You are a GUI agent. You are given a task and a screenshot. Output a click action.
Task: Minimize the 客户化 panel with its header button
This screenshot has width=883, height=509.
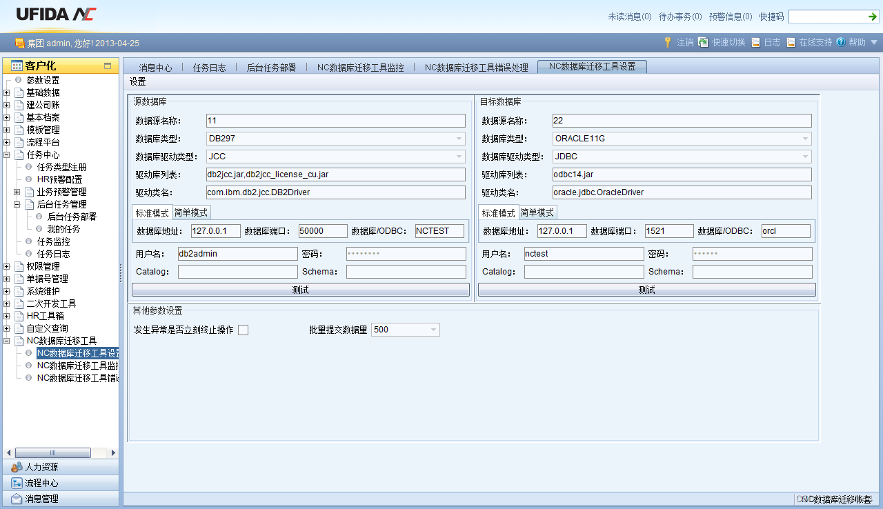(108, 66)
